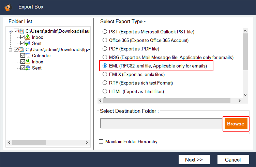Click the Export Box app logo icon
The width and height of the screenshot is (256, 167).
point(7,7)
